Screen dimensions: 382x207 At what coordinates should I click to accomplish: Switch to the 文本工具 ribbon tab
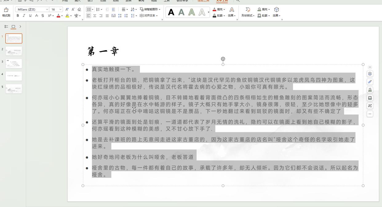click(x=222, y=1)
